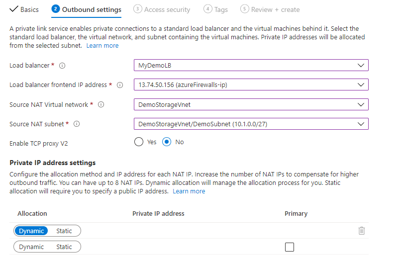Delete the first NAT IP row
The height and width of the screenshot is (259, 400).
click(x=362, y=231)
